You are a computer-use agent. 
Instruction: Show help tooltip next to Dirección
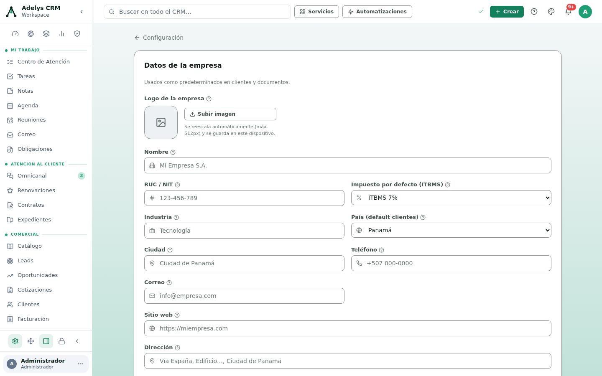pos(178,348)
